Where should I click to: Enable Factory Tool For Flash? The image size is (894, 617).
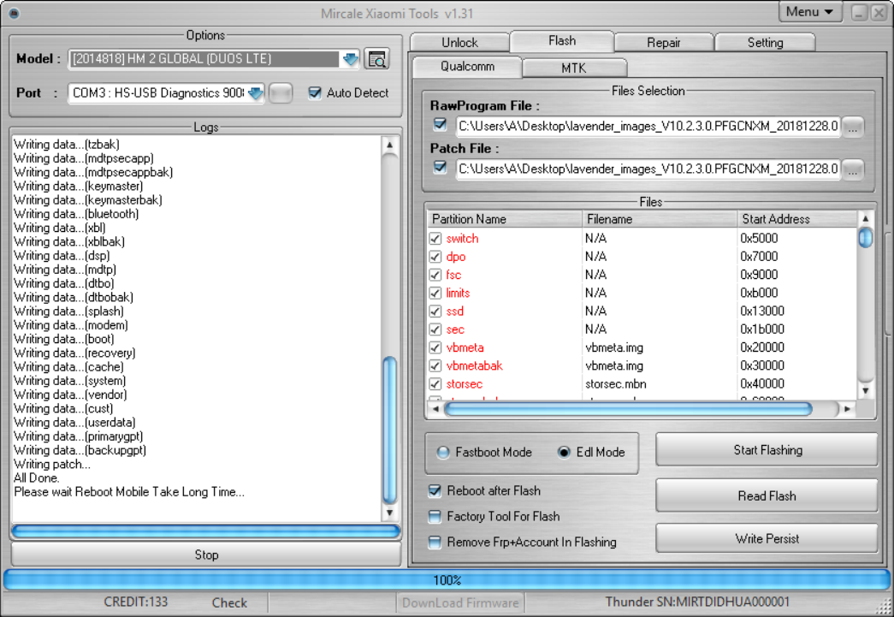435,517
